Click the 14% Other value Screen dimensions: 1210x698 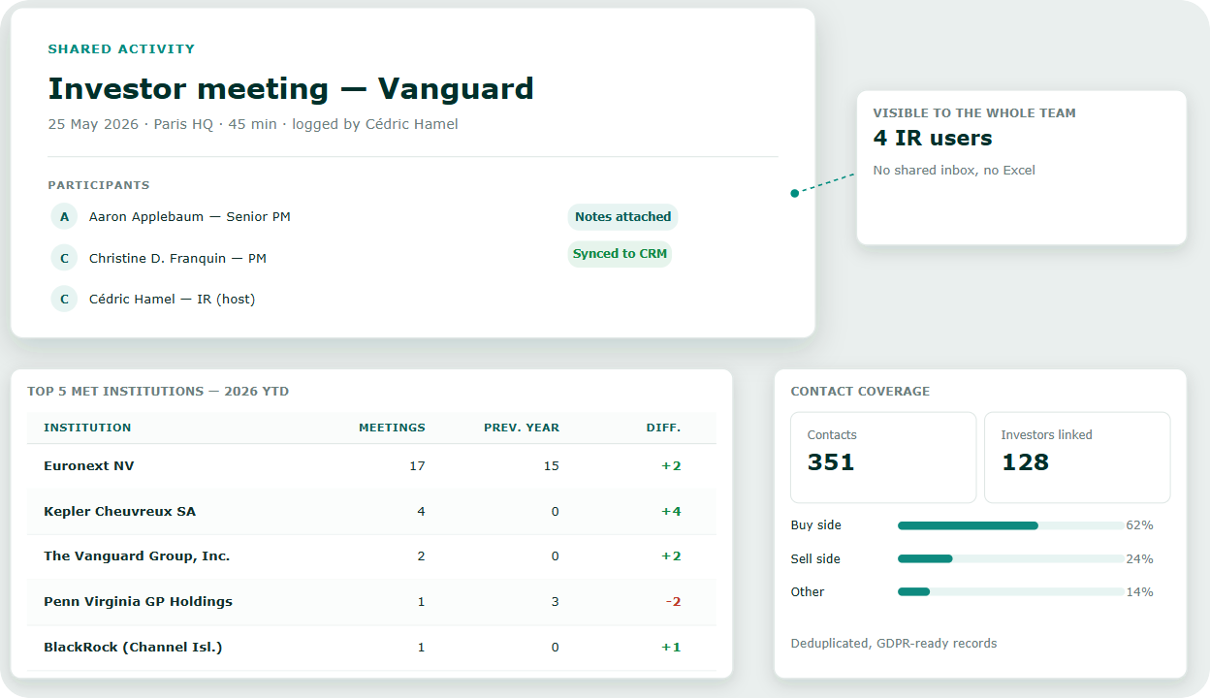pos(1139,592)
